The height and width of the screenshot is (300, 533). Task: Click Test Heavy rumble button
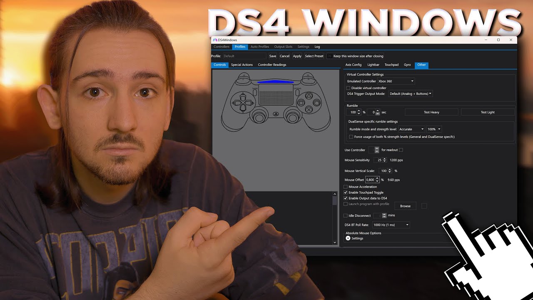[x=432, y=112]
